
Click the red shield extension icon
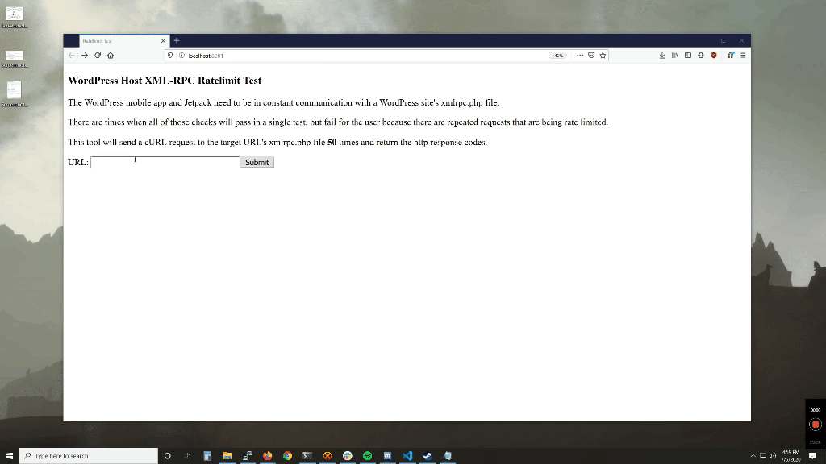[x=713, y=56]
